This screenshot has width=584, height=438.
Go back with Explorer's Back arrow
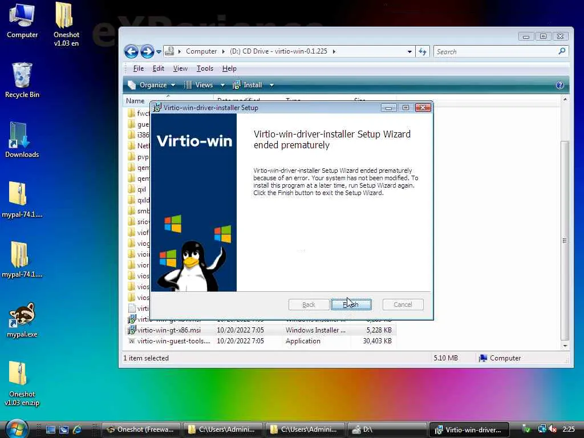tap(131, 51)
